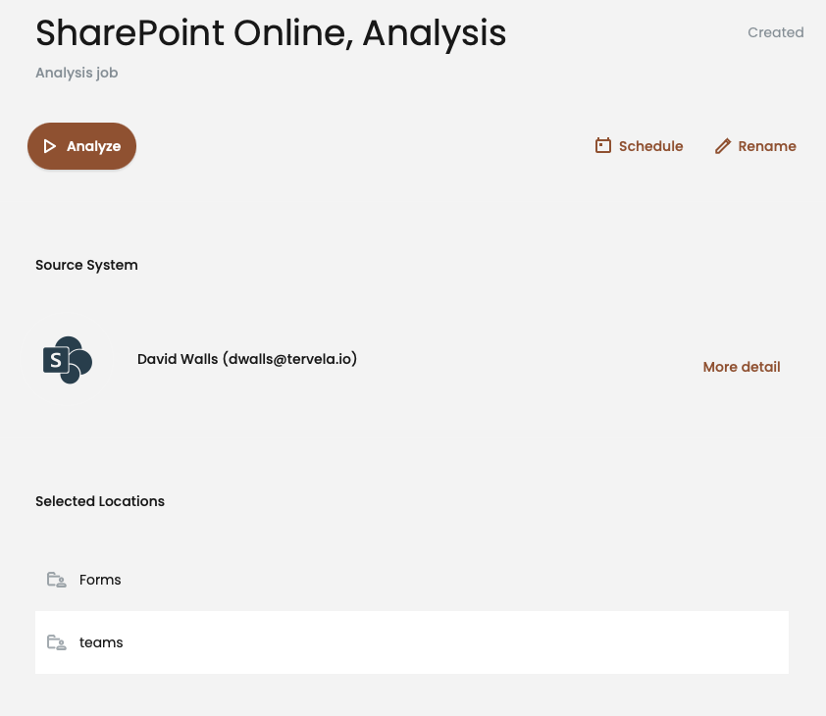Click the SharePoint logo under Source System
The image size is (826, 716).
coord(67,360)
